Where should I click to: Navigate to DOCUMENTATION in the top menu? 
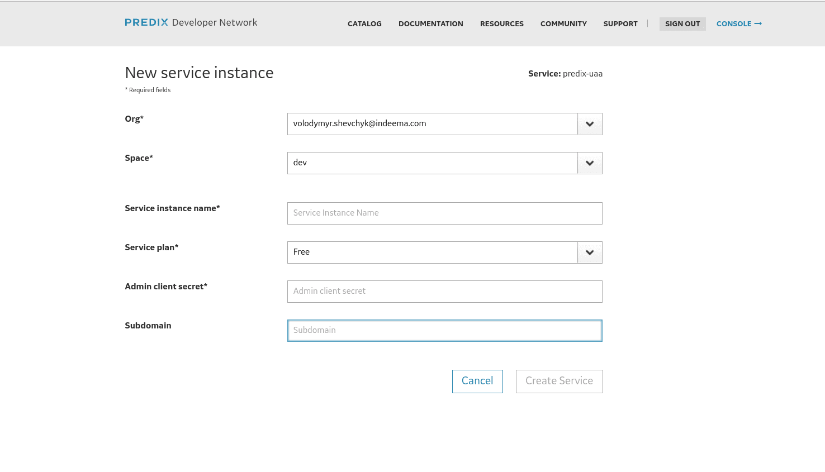coord(430,23)
